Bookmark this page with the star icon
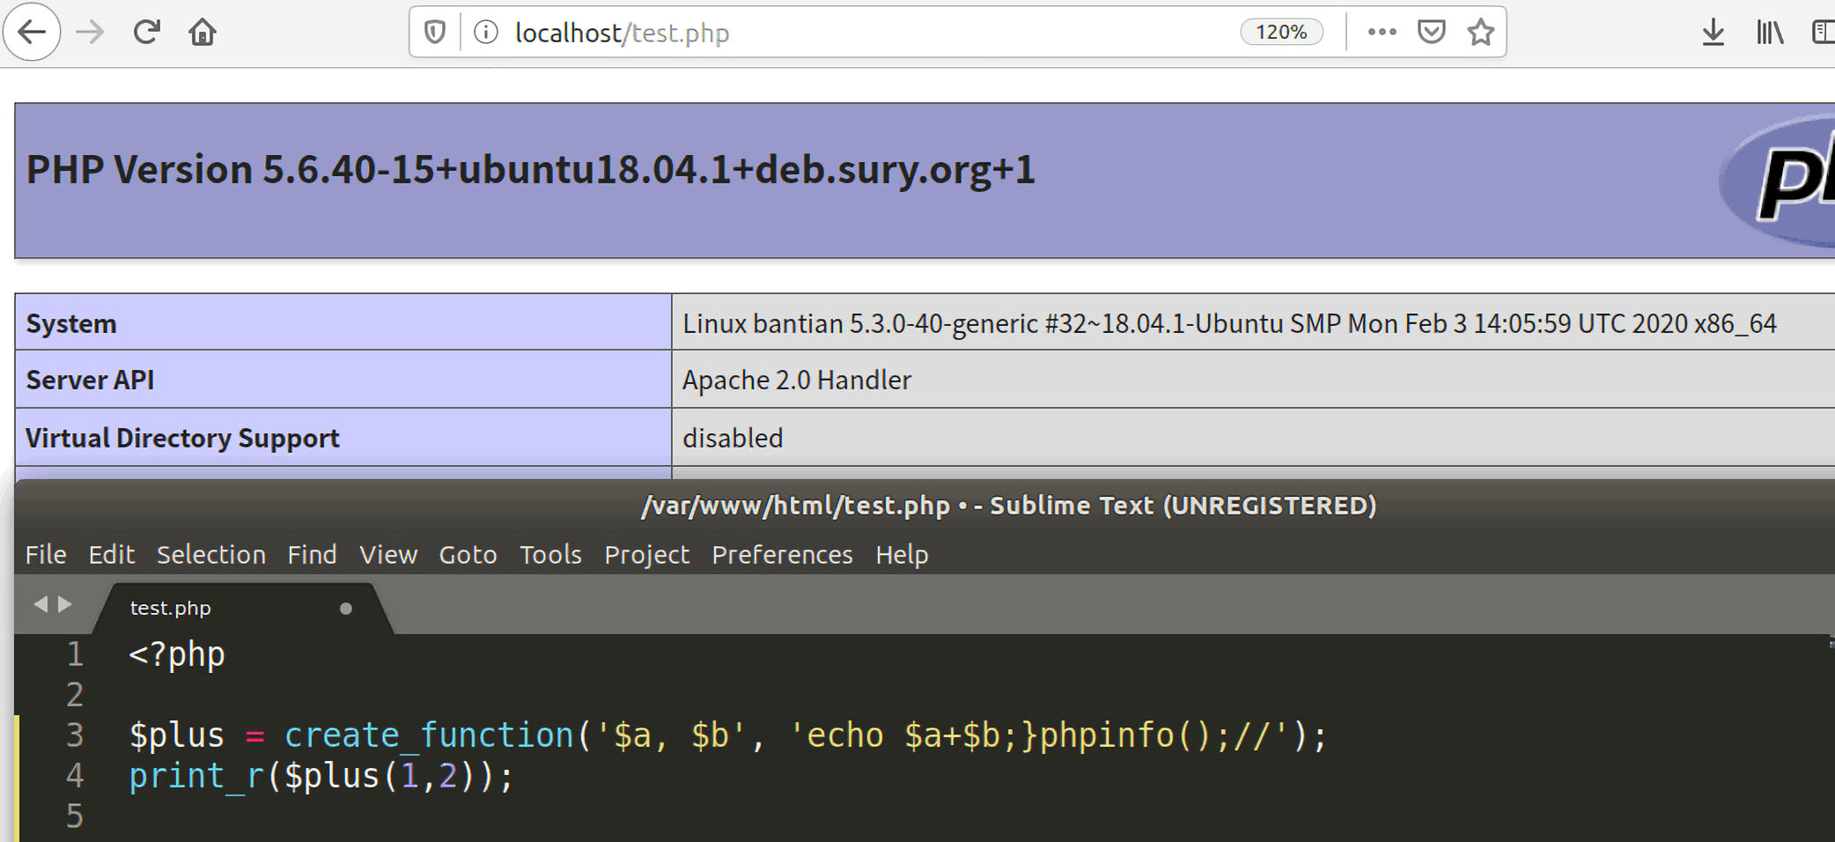The height and width of the screenshot is (842, 1835). tap(1481, 33)
